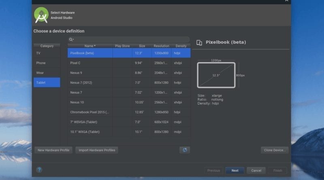
Task: Click Import Hardware Profiles button
Action: pos(97,150)
